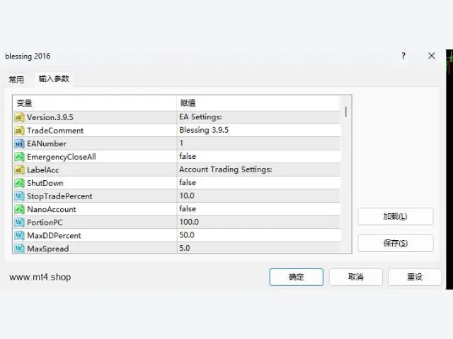Click the string icon beside TradeComment
Viewport: 453px width, 339px height.
click(x=19, y=131)
